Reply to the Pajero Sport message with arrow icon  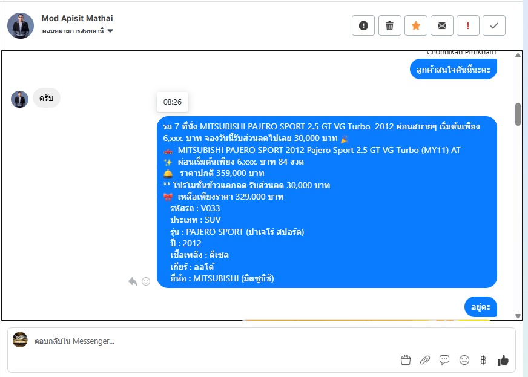coord(133,281)
